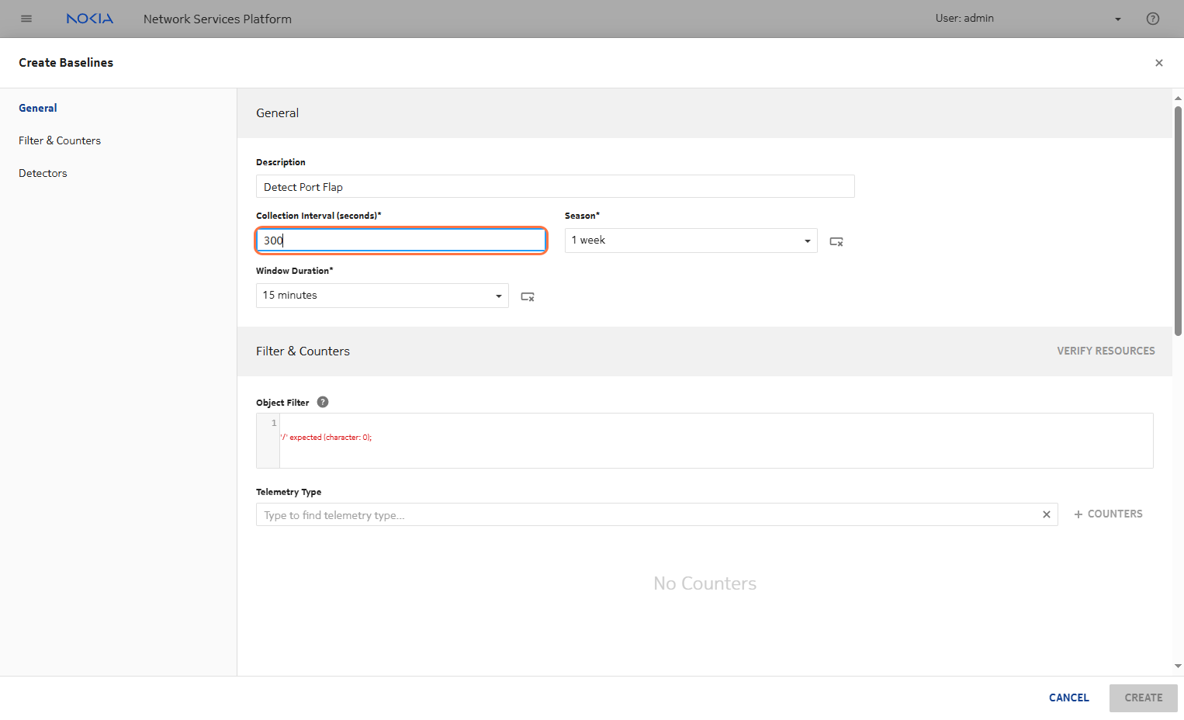Screen dimensions: 1184x720
Task: Click the vertical scrollbar thumb
Action: click(x=1177, y=221)
